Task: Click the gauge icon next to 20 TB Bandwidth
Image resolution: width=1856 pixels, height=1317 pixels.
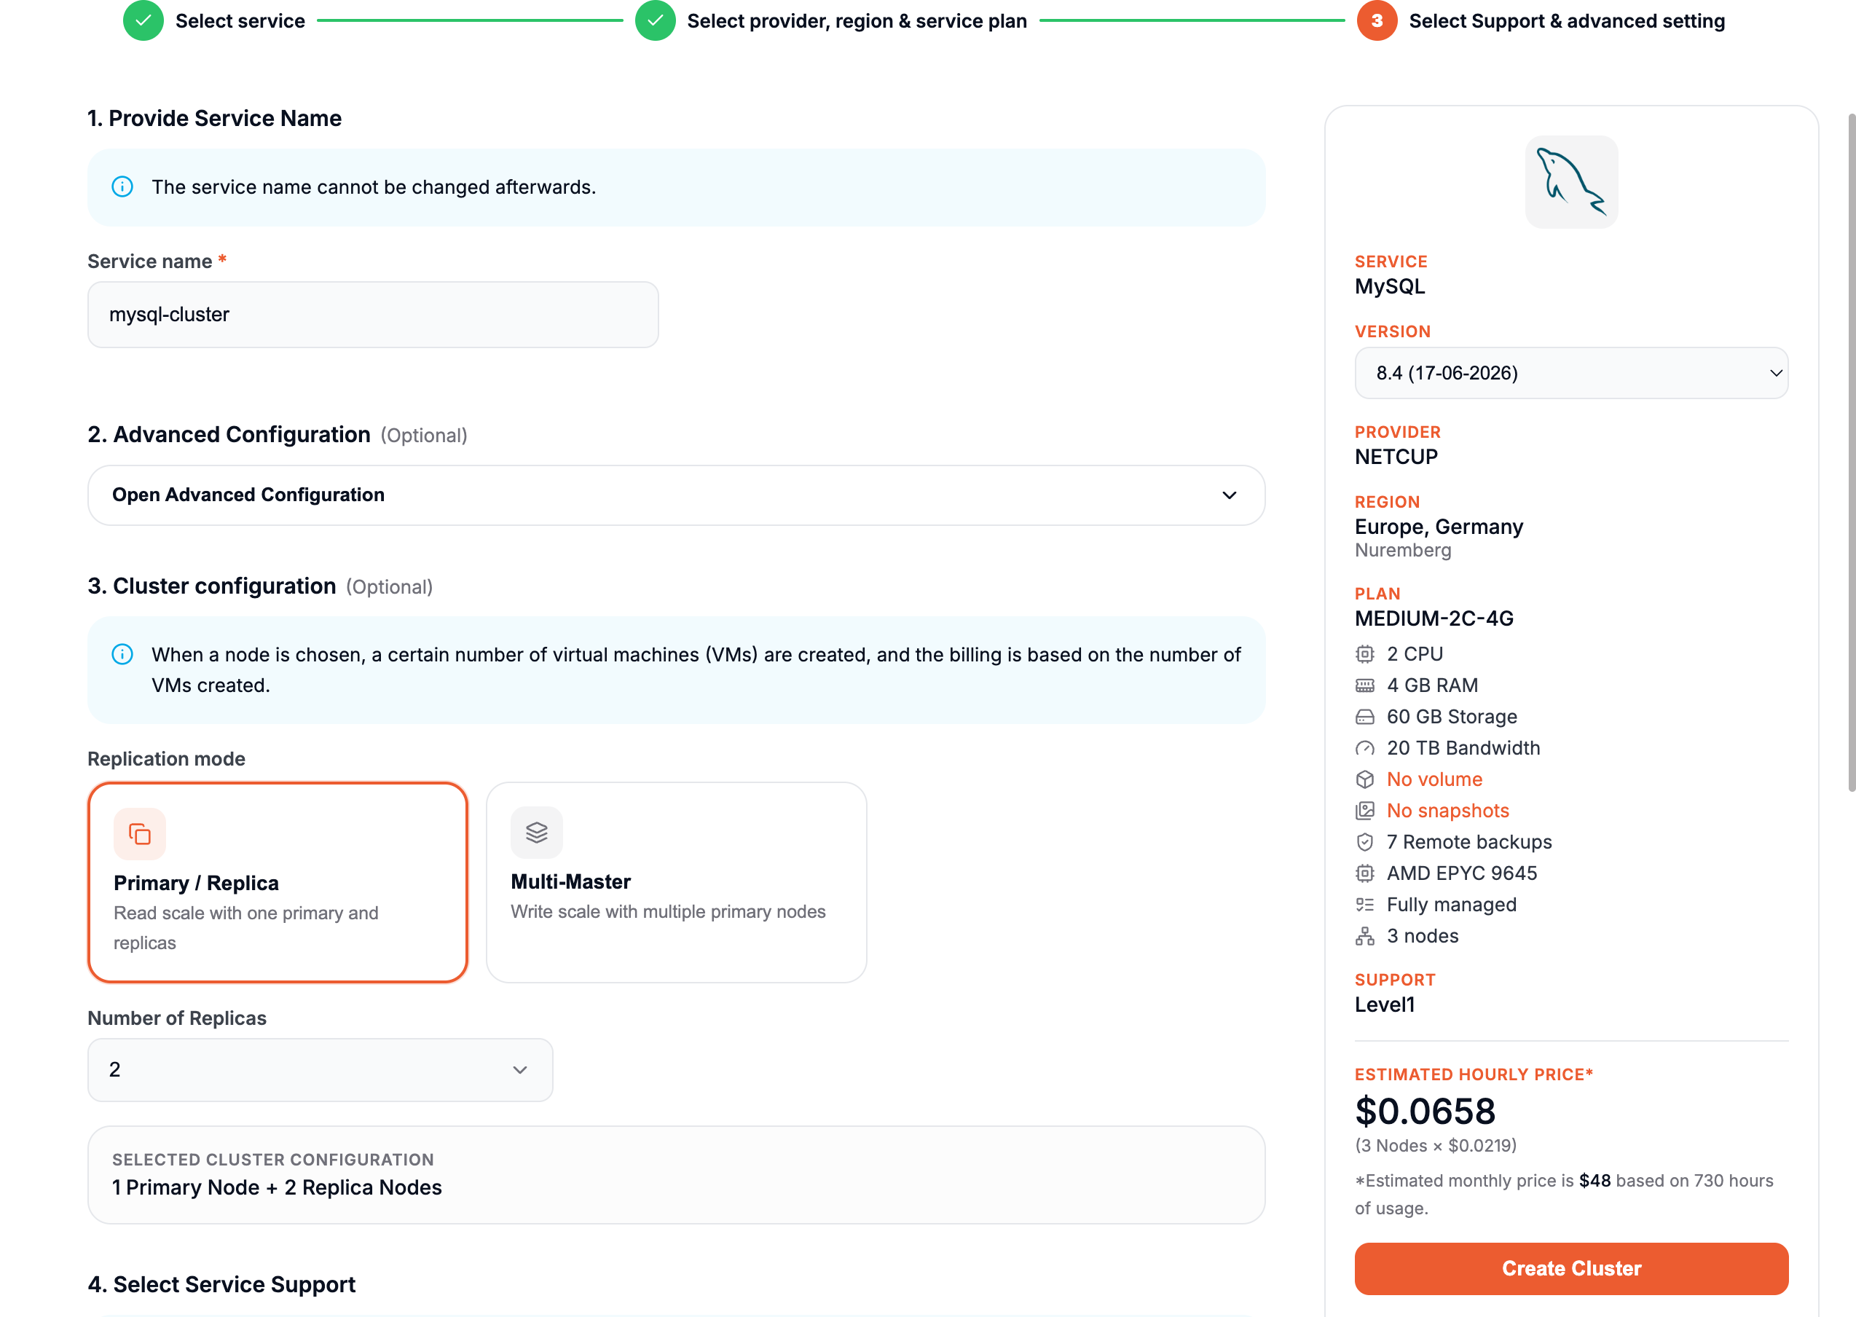Action: (x=1364, y=749)
